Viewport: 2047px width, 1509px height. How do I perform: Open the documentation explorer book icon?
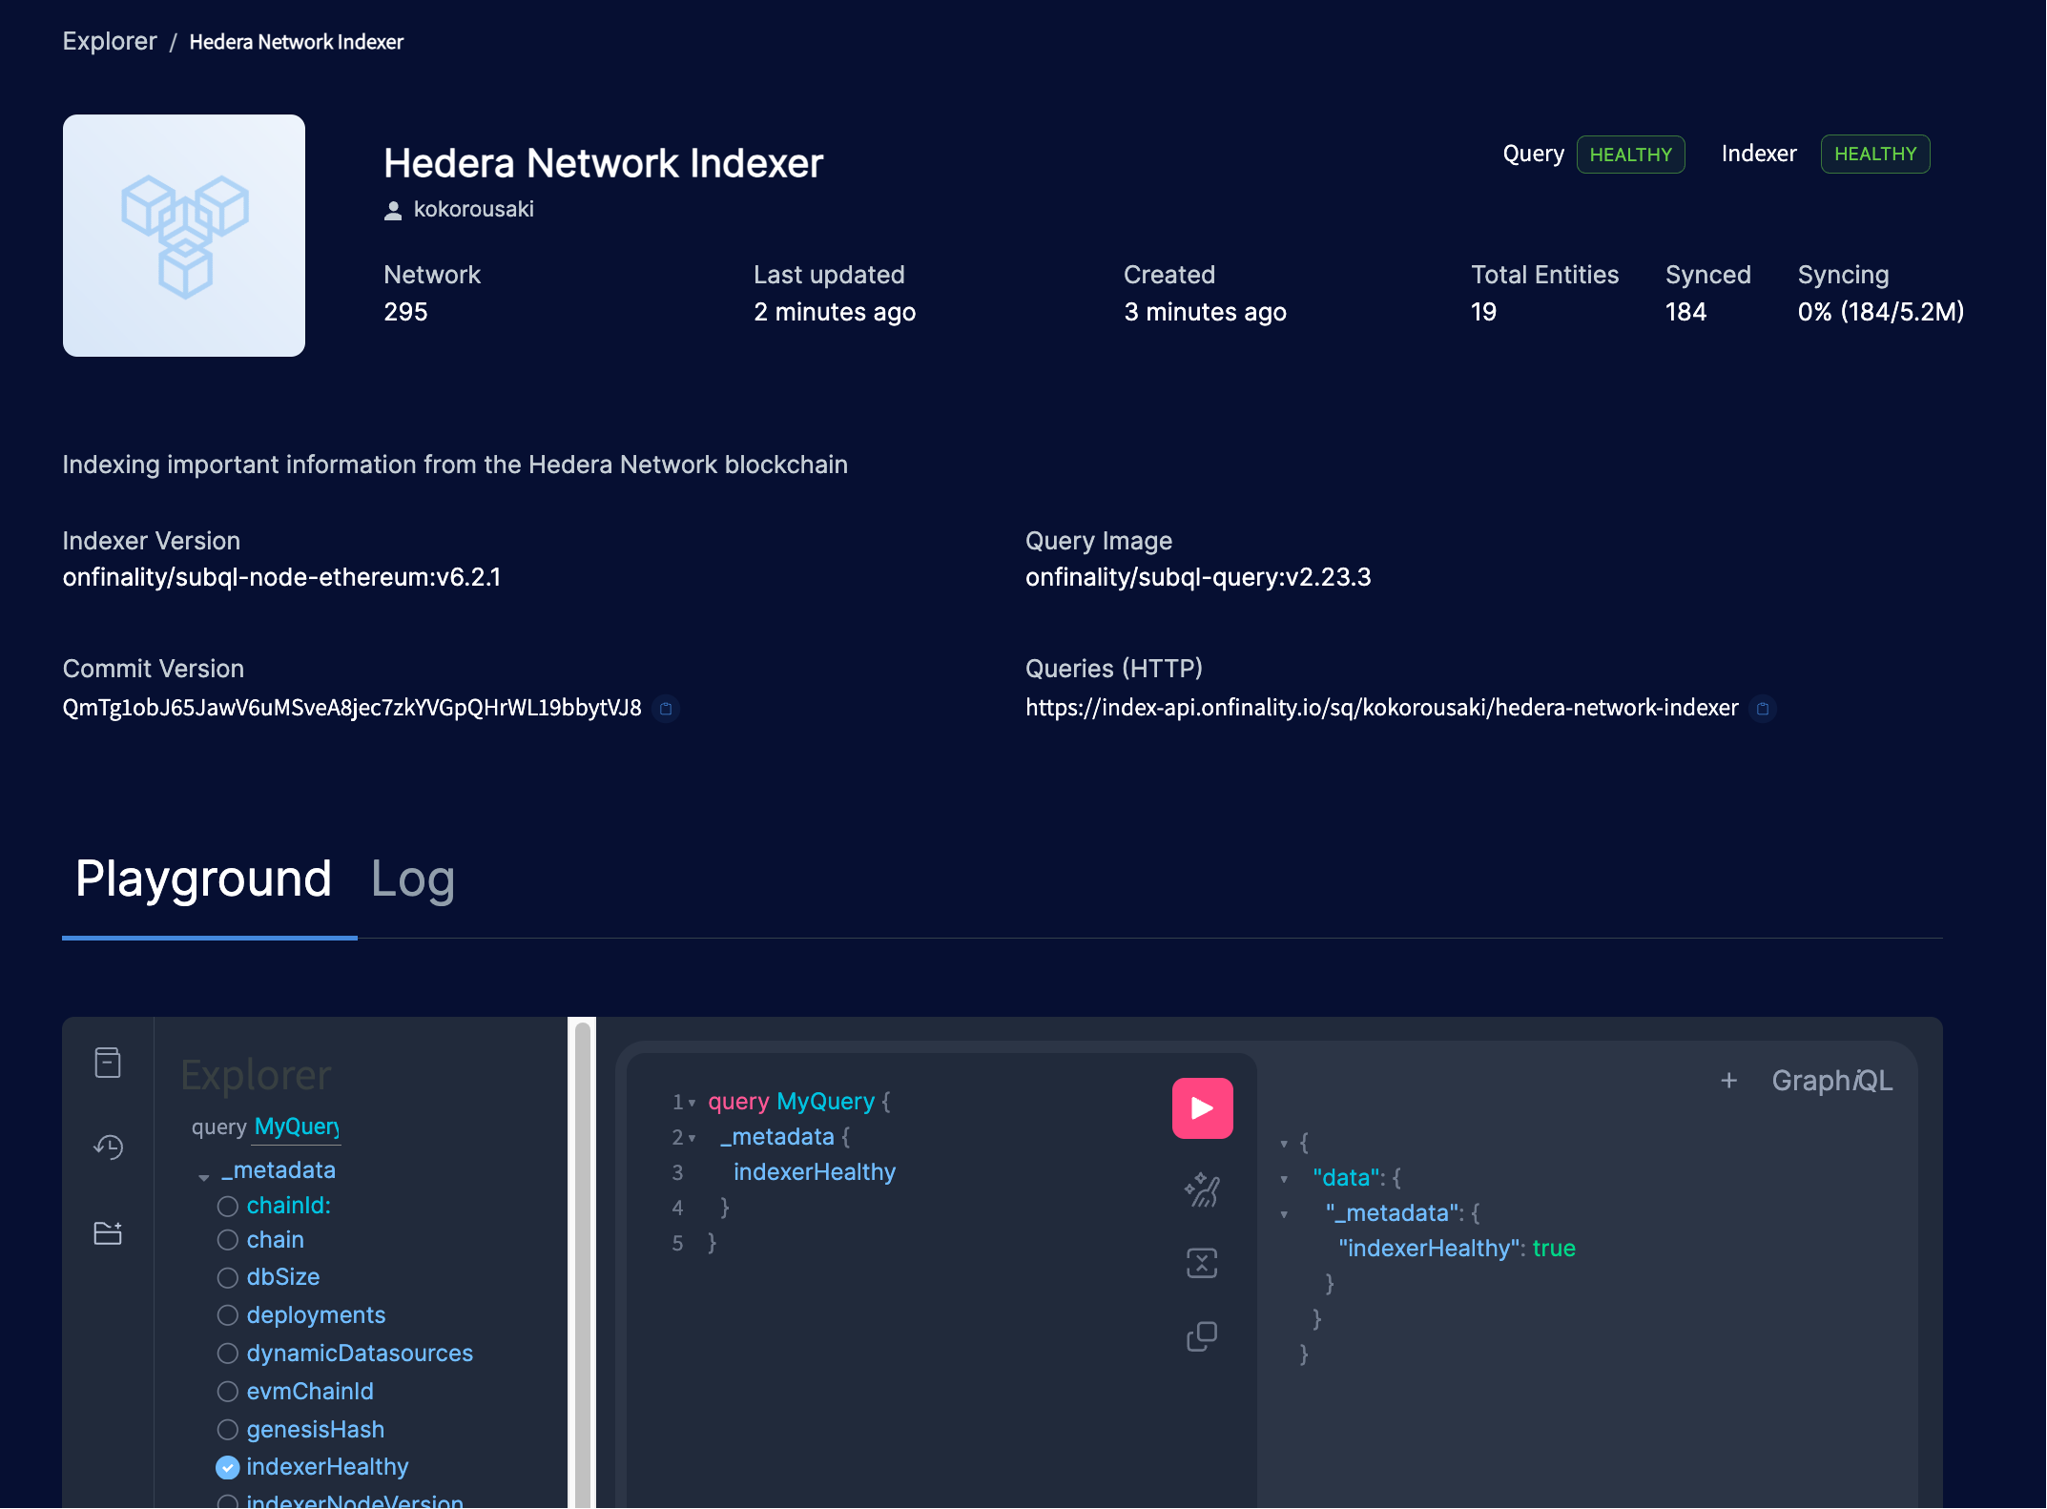[108, 1063]
